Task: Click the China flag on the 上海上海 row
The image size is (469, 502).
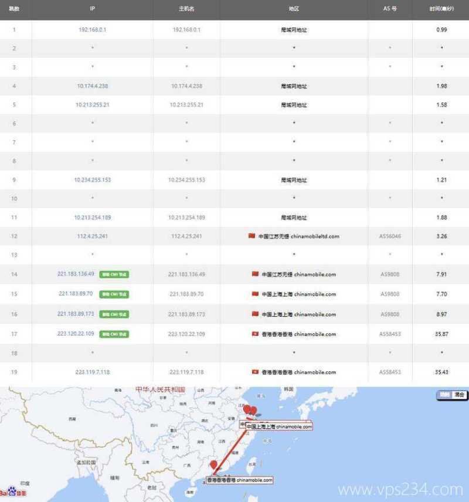Action: (x=255, y=294)
